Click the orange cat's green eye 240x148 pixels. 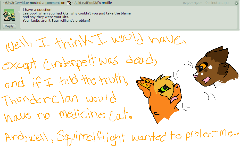164,89
